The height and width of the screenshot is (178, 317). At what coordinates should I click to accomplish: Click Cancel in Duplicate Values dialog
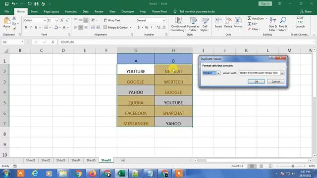tap(275, 82)
